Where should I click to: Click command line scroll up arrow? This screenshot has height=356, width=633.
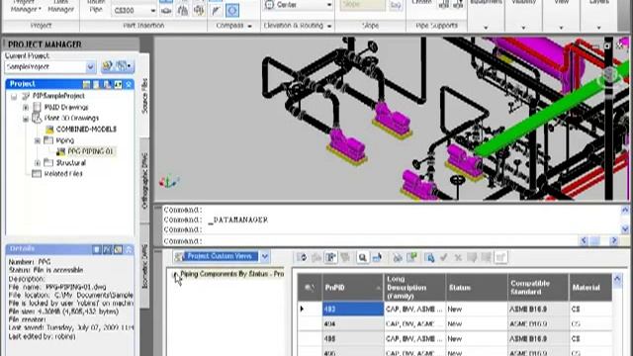625,210
